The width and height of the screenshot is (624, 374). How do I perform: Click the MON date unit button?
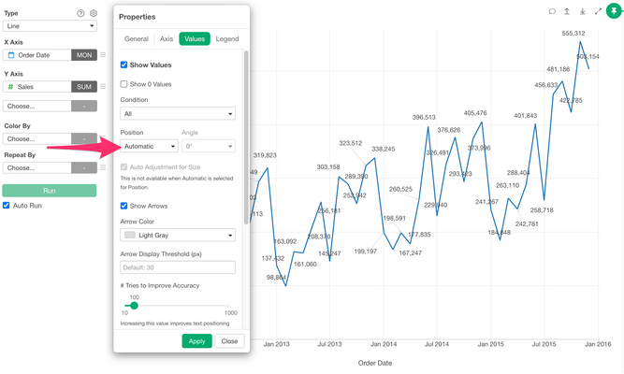pyautogui.click(x=84, y=55)
